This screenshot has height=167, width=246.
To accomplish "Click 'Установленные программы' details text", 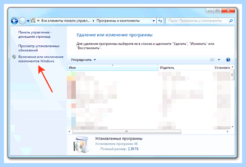I will point(119,138).
